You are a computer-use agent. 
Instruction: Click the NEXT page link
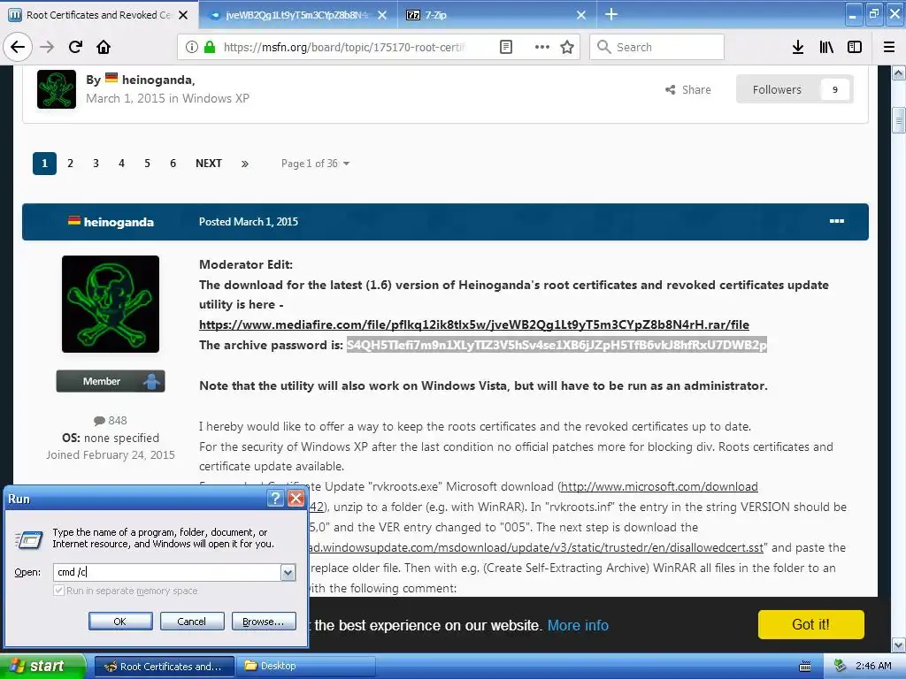209,164
